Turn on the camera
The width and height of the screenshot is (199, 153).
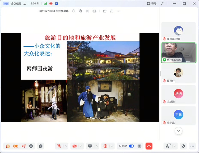[x=75, y=146]
